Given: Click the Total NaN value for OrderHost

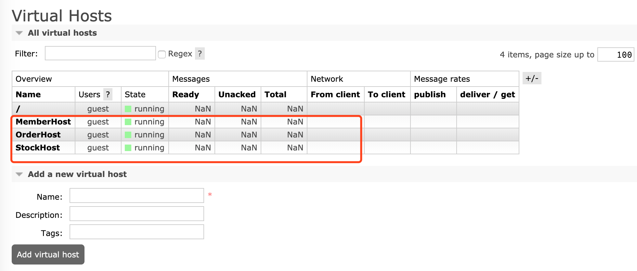Looking at the screenshot, I should point(295,135).
